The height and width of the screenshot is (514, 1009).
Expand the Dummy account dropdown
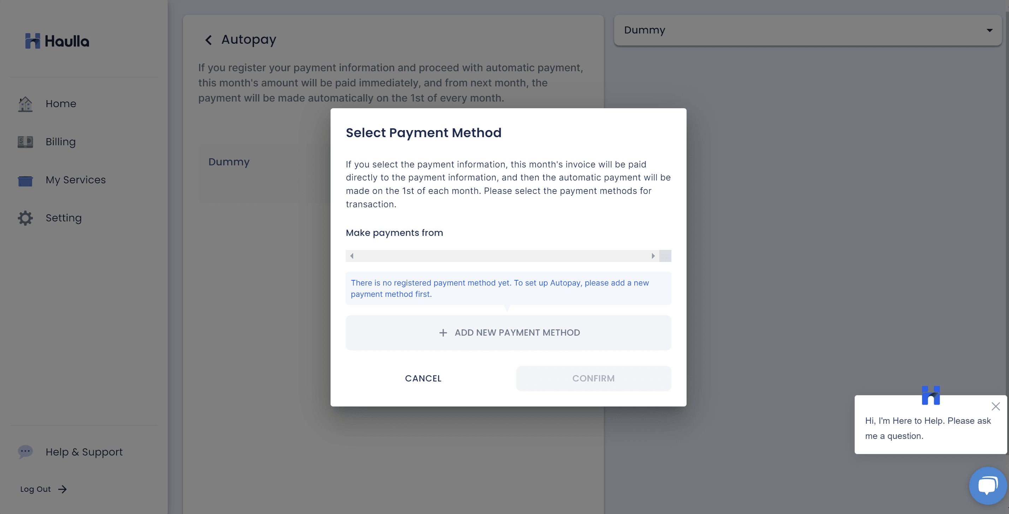click(x=990, y=30)
